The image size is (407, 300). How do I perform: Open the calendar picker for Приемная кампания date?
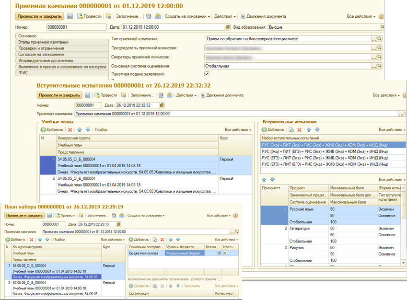pyautogui.click(x=228, y=27)
